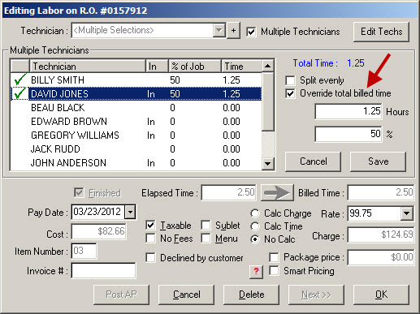The width and height of the screenshot is (420, 314).
Task: Click the In column header
Action: 157,67
